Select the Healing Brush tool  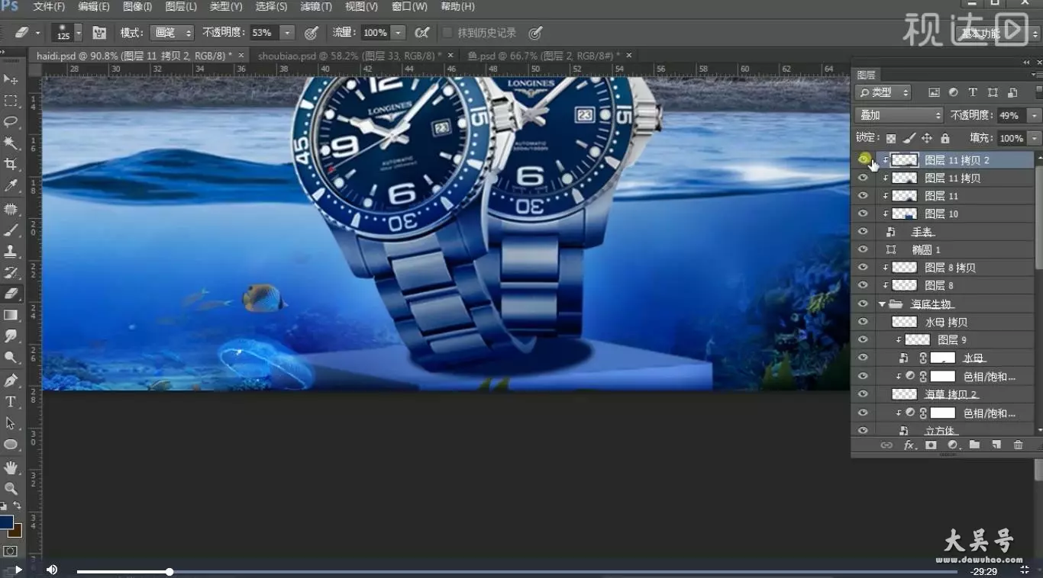pyautogui.click(x=11, y=209)
